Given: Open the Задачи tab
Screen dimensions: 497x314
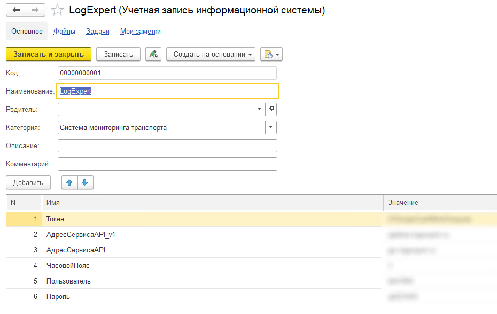Looking at the screenshot, I should (x=97, y=32).
